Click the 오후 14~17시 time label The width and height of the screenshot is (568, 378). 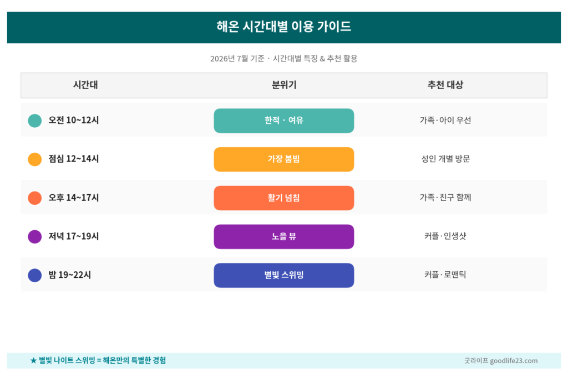74,198
